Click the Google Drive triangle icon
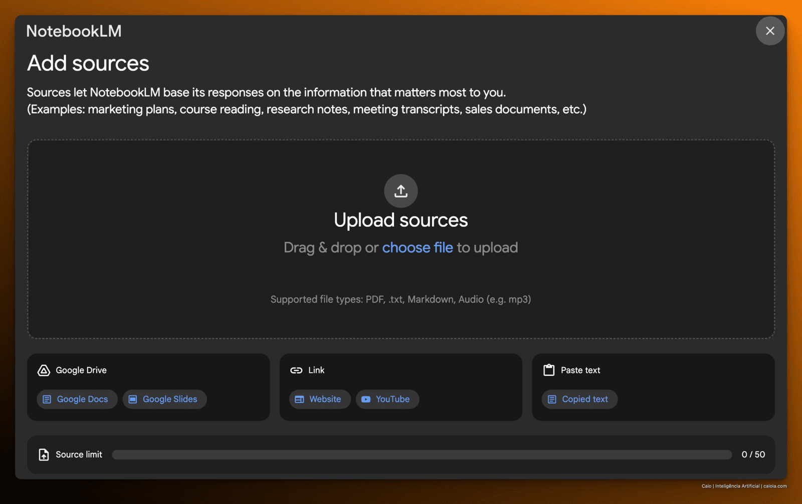Viewport: 802px width, 504px height. pos(44,370)
